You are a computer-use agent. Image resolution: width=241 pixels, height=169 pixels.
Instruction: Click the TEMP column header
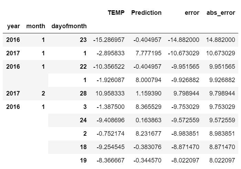(116, 13)
